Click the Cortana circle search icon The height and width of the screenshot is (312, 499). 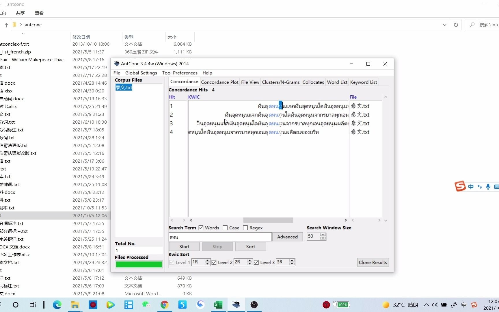click(x=16, y=305)
